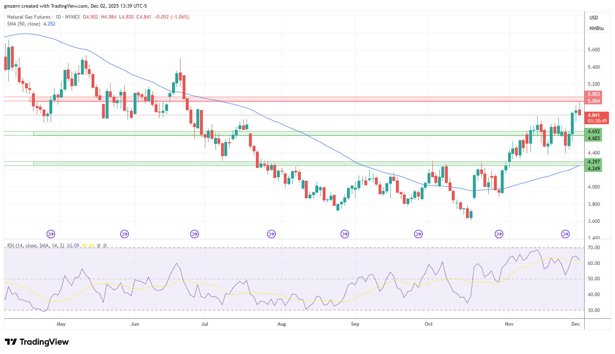Select the 1D interval label in legend
The height and width of the screenshot is (354, 615).
click(x=58, y=17)
